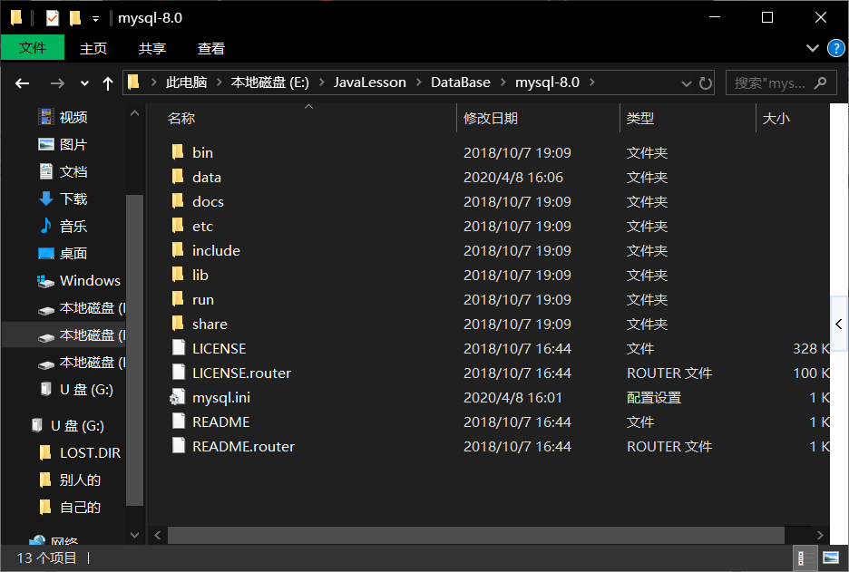Screen dimensions: 849x572
Task: Click the data folder icon
Action: 178,177
